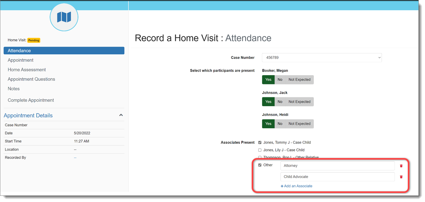Select Yes for Johnson, Heidi
Image resolution: width=425 pixels, height=202 pixels.
point(268,124)
